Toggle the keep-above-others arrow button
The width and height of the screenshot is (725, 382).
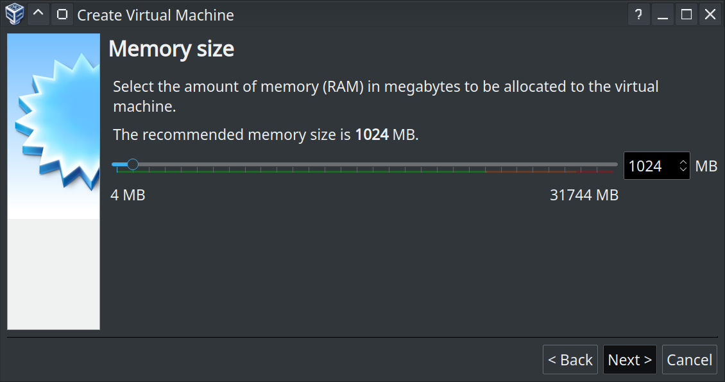[38, 13]
